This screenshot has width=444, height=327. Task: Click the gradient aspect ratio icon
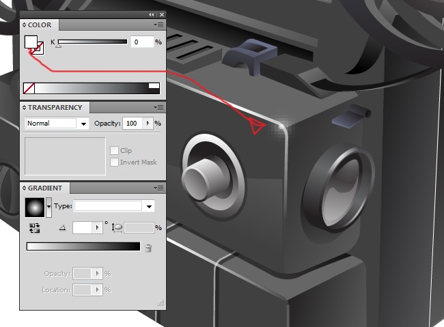pyautogui.click(x=117, y=227)
